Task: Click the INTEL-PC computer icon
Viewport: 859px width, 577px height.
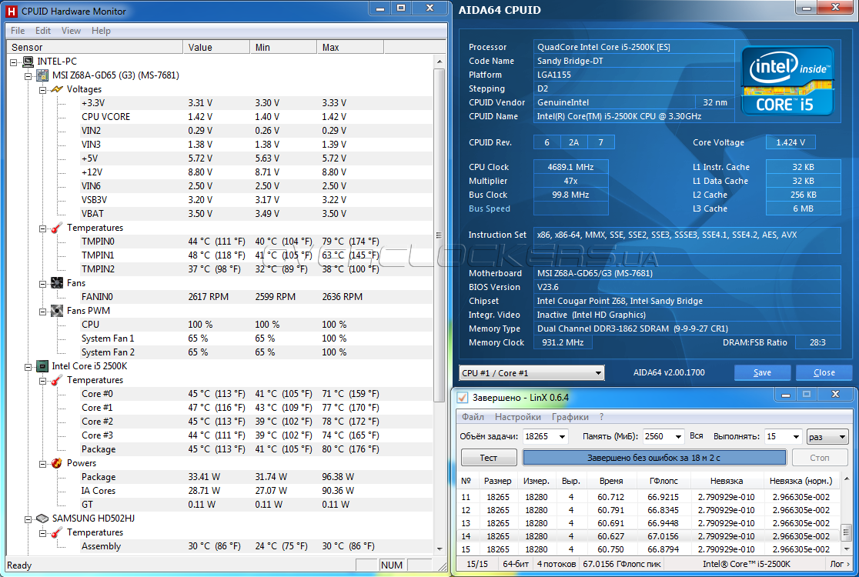Action: (28, 62)
